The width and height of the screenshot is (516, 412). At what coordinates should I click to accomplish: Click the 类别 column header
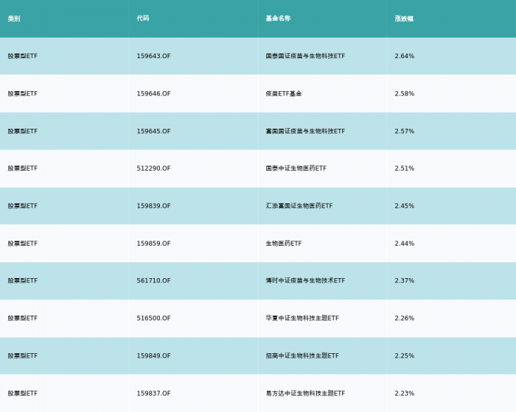coord(14,18)
